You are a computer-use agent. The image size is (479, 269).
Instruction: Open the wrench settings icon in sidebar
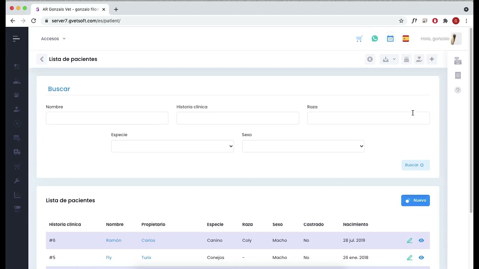pyautogui.click(x=17, y=180)
